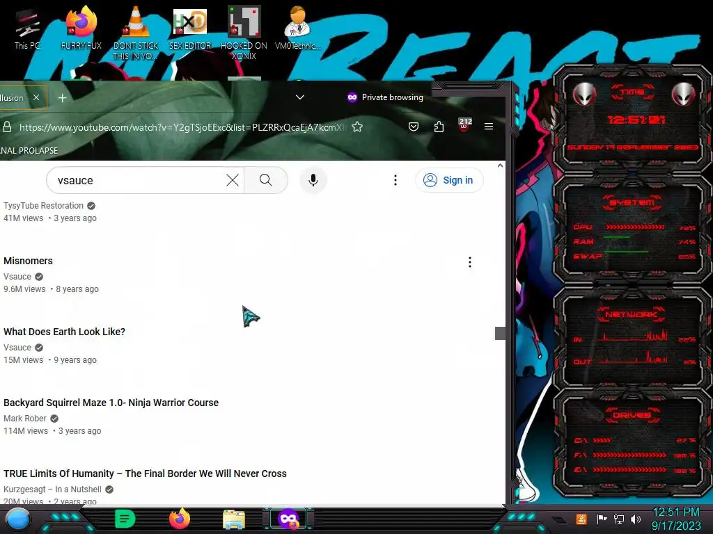Open the green notes app in taskbar
This screenshot has width=713, height=534.
click(x=125, y=519)
